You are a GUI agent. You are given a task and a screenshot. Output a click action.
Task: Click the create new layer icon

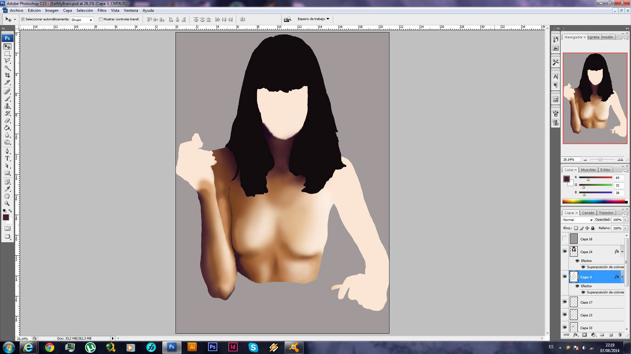[x=611, y=335]
